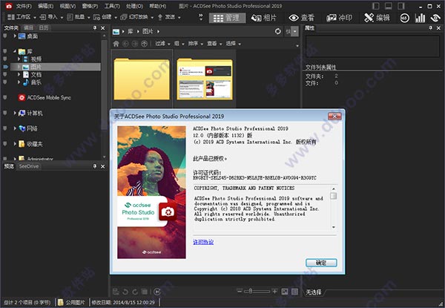Toggle the easy-select marker beside ACDSee Mobile Sync
Viewport: 445px width, 308px height.
click(x=5, y=98)
